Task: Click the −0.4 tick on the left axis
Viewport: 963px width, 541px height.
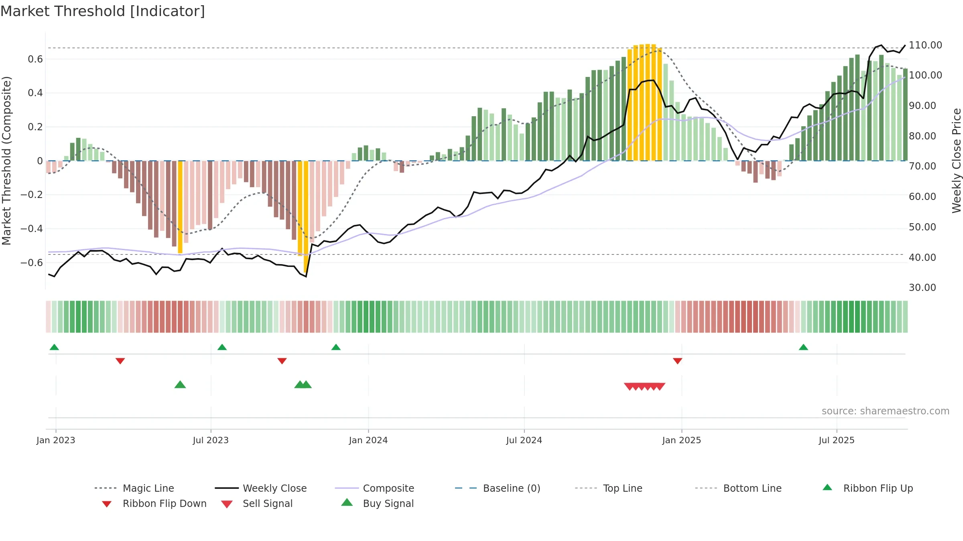Action: 32,229
